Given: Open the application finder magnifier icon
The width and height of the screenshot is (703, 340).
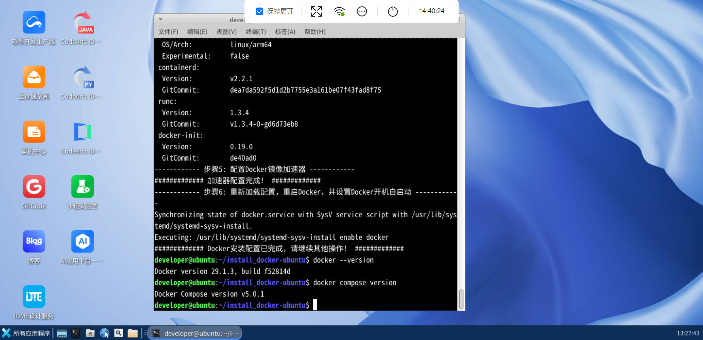Looking at the screenshot, I should coord(118,333).
